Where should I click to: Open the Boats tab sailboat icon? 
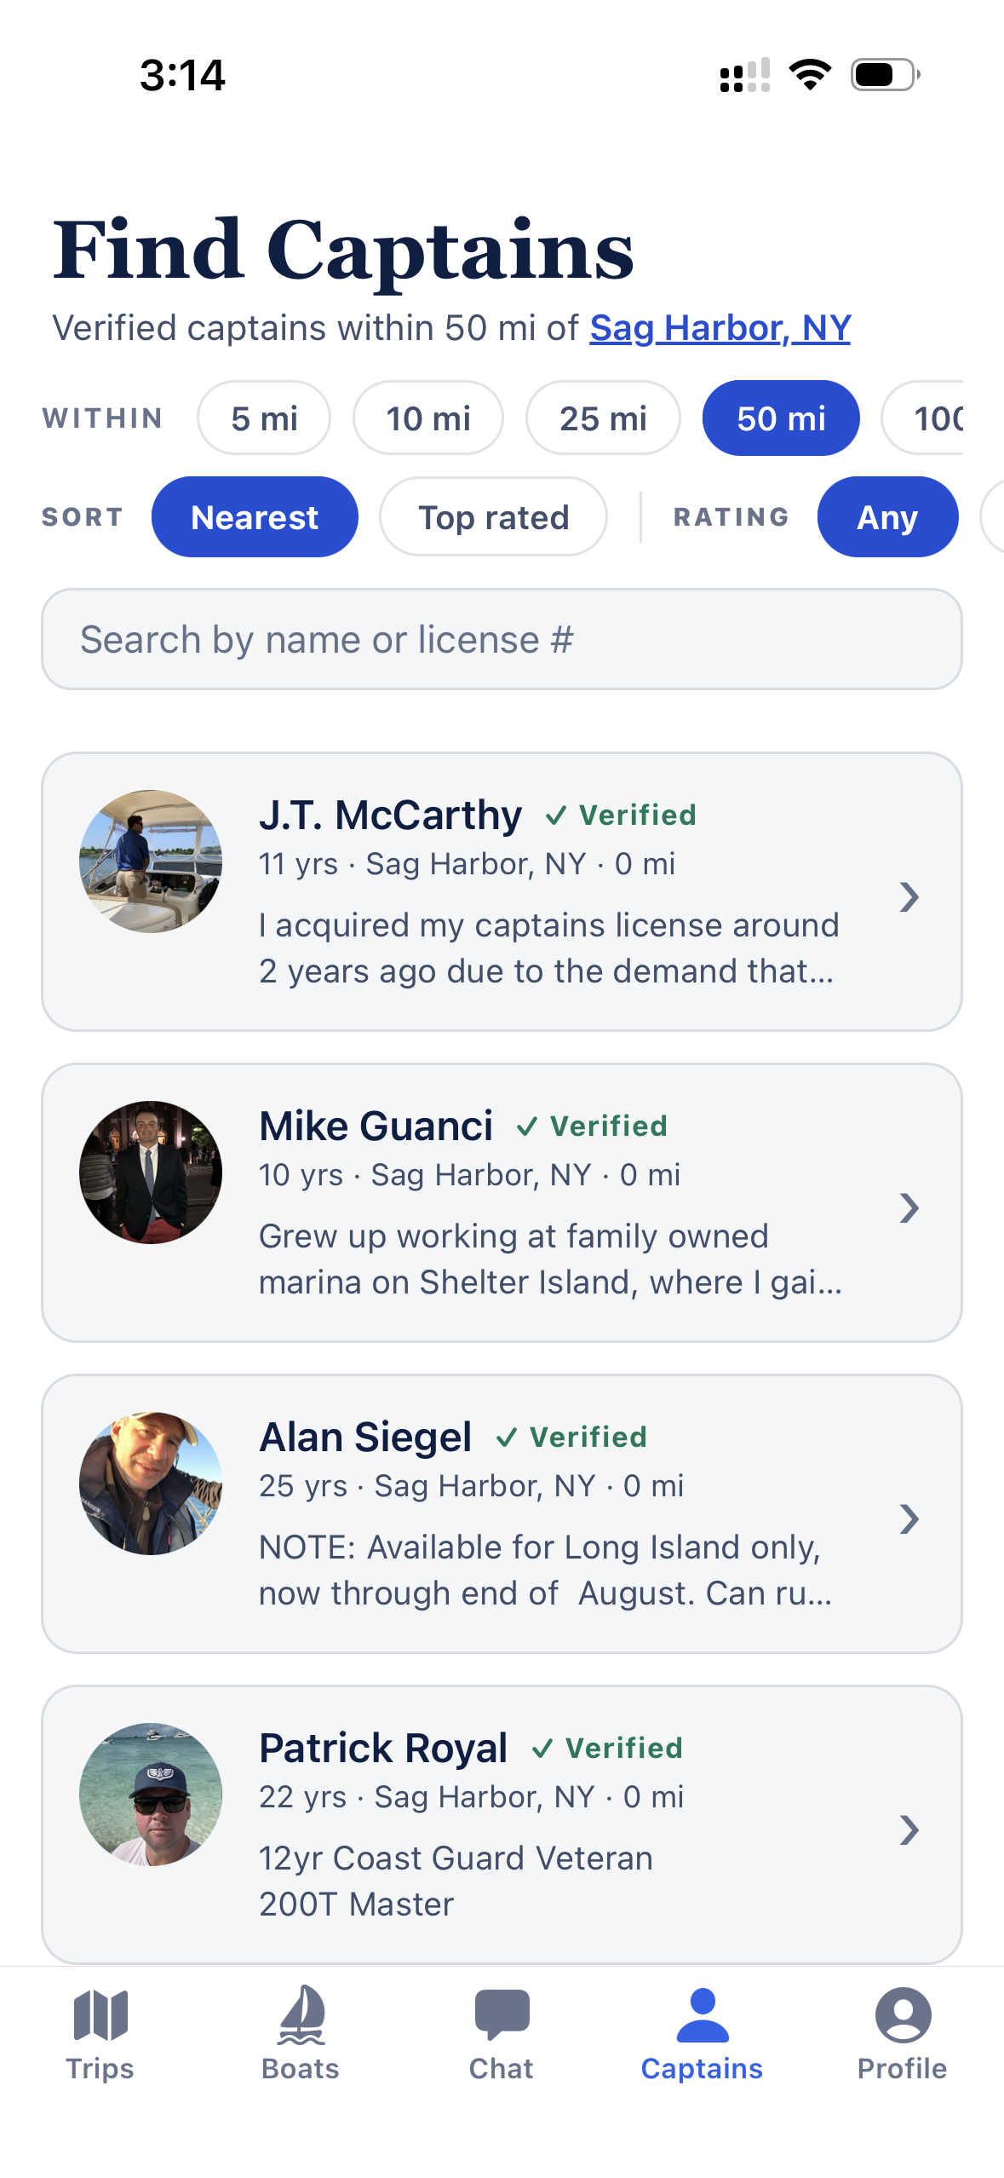301,2015
